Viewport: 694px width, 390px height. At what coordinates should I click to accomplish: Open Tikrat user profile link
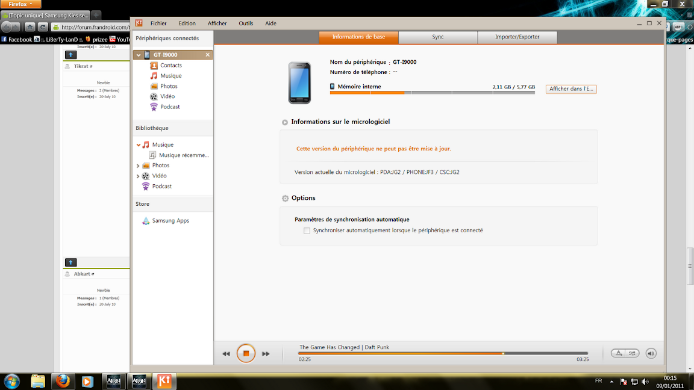[83, 66]
